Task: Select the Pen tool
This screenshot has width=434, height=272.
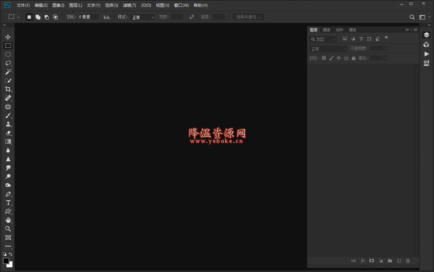Action: pyautogui.click(x=8, y=194)
